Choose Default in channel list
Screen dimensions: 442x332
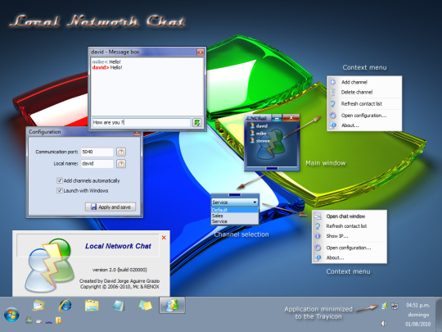(x=235, y=210)
